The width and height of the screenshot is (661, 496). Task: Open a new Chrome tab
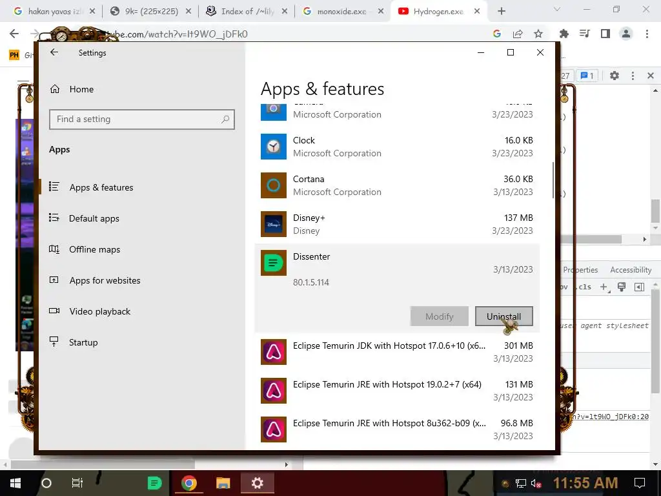501,12
